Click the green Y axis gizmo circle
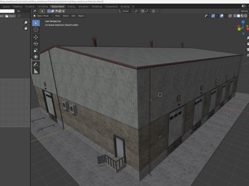The image size is (249, 186). click(239, 29)
